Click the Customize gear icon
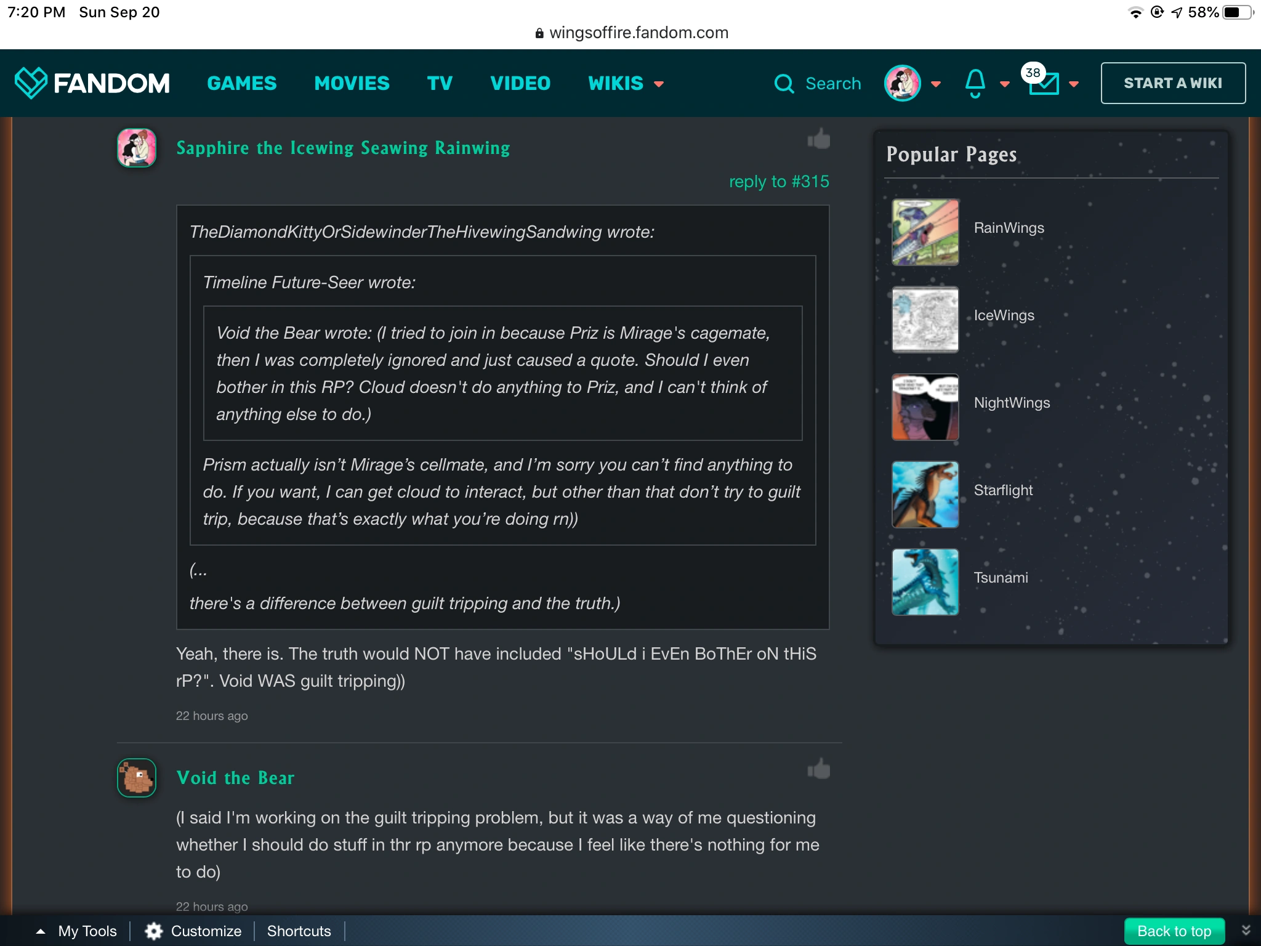This screenshot has width=1261, height=946. tap(153, 931)
